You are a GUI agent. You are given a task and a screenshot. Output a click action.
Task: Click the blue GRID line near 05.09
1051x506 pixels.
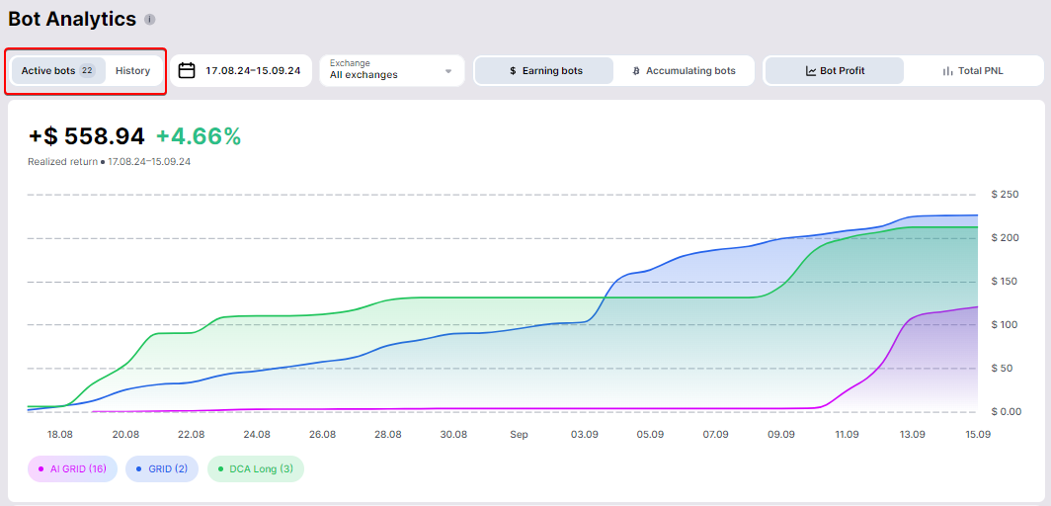point(649,267)
